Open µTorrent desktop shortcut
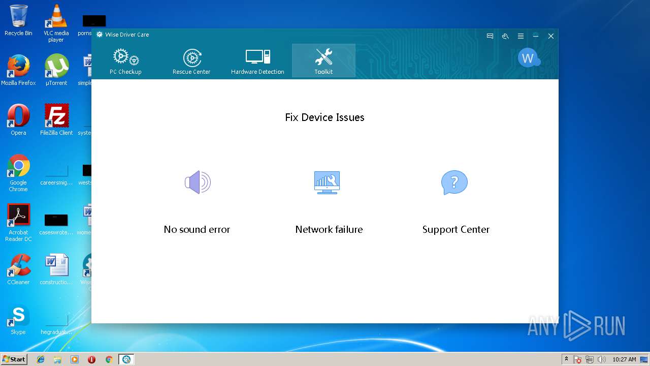Viewport: 650px width, 366px height. [56, 70]
